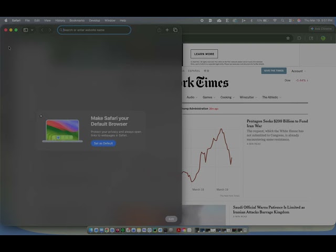Viewport: 336px width, 252px height.
Task: Open the Develop menu
Action: click(x=94, y=20)
